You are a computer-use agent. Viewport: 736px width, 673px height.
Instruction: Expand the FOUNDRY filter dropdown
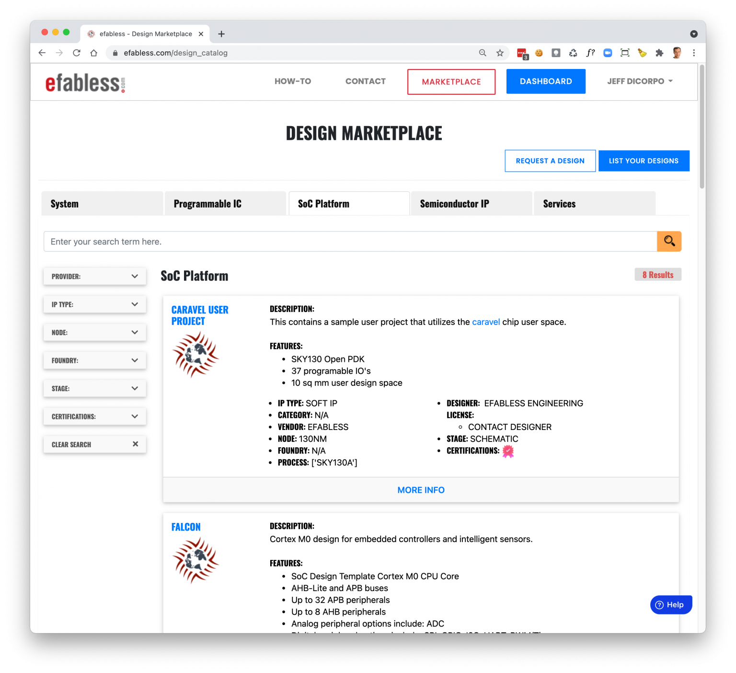(x=95, y=360)
